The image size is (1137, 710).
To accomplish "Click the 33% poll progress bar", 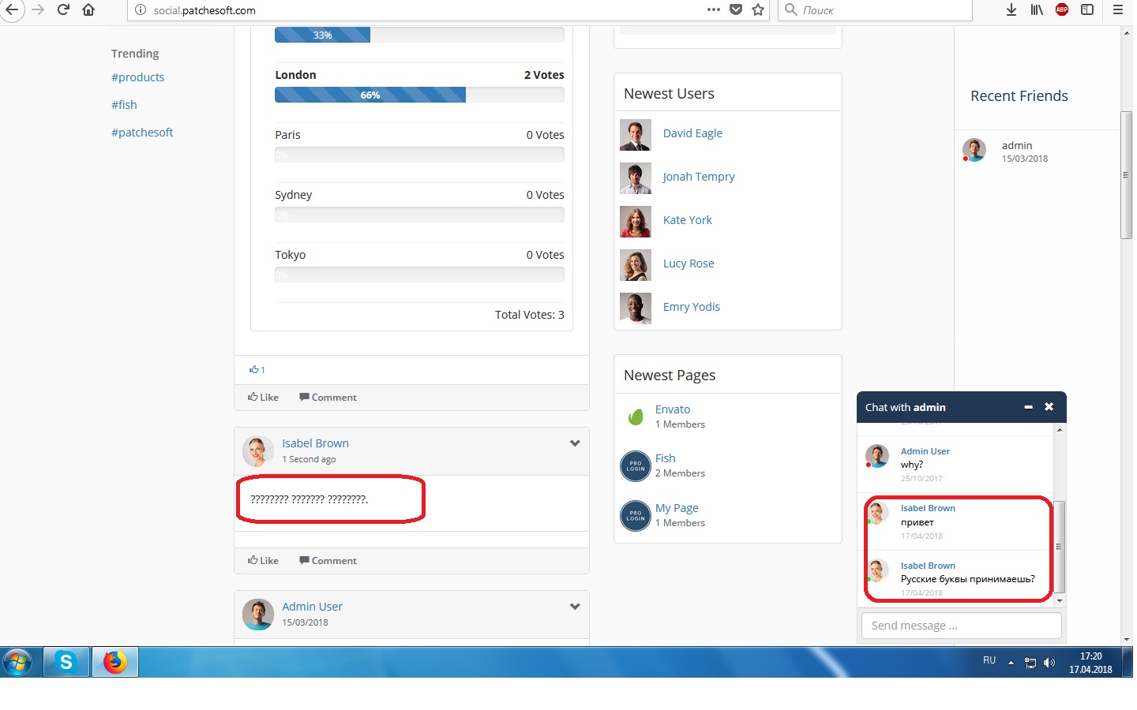I will point(419,35).
